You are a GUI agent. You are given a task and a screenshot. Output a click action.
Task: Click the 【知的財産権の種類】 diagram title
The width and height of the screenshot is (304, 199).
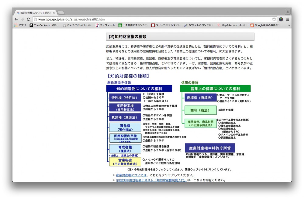click(128, 76)
